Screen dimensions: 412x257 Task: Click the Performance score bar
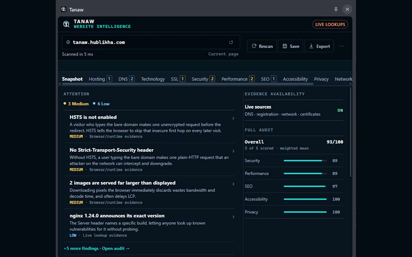point(305,173)
